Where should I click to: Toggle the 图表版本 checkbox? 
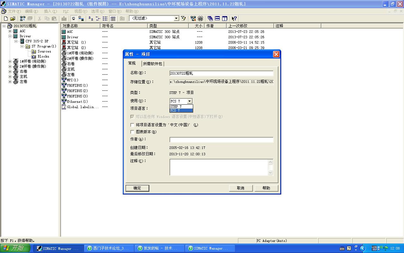(132, 132)
